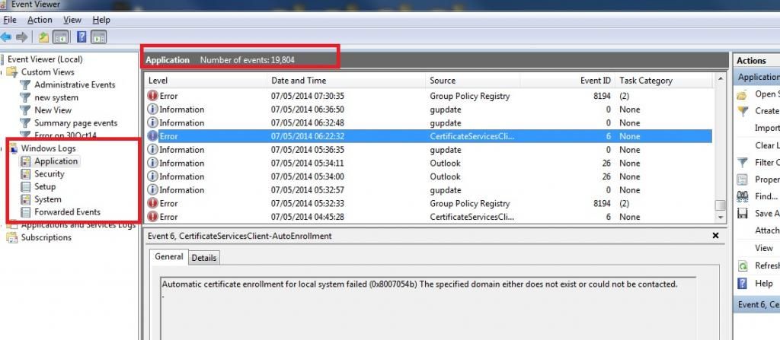Click the Windows Logs folder icon

14,148
